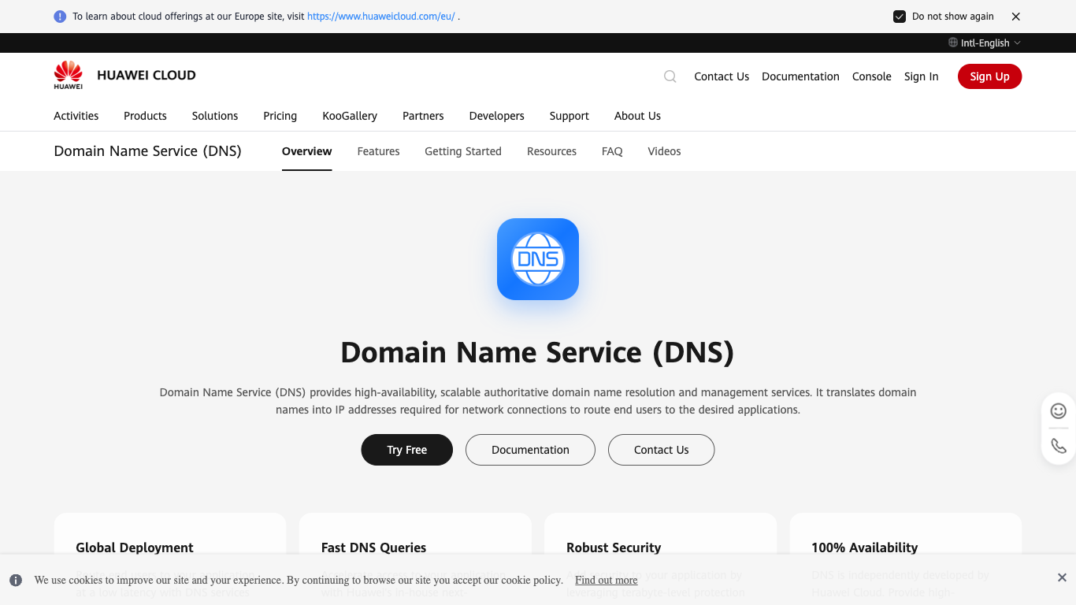Image resolution: width=1076 pixels, height=605 pixels.
Task: Open the Solutions menu
Action: (215, 116)
